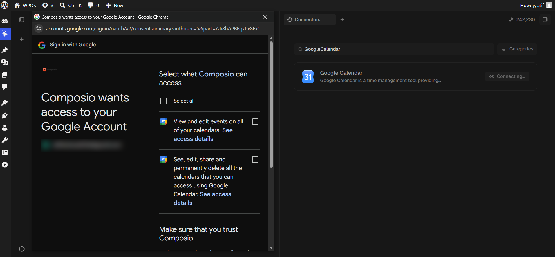Viewport: 555px width, 257px height.
Task: Click the plus icon below the panel toggle
Action: click(22, 39)
